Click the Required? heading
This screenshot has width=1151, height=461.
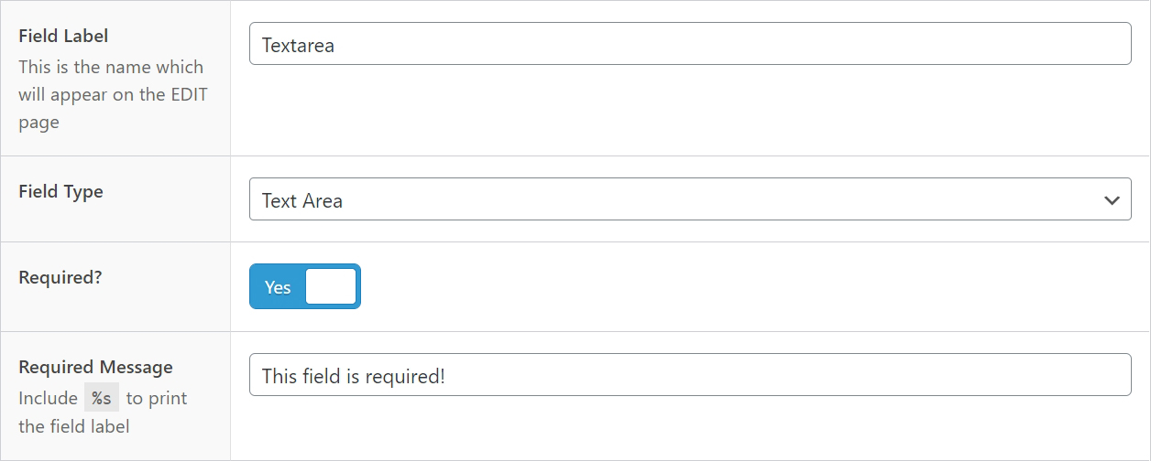click(60, 277)
